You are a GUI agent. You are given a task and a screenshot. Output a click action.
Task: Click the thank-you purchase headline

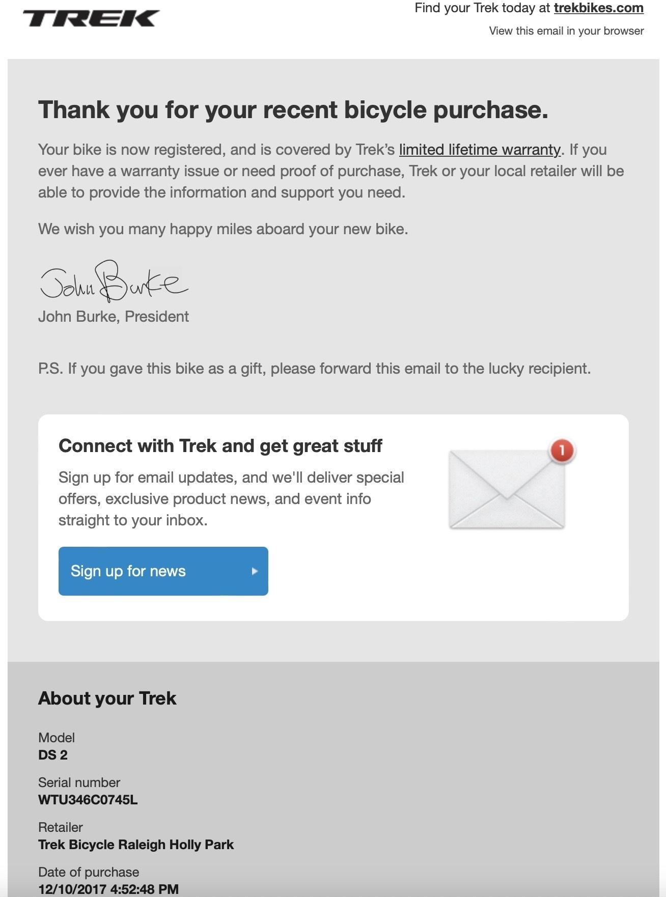click(x=293, y=110)
